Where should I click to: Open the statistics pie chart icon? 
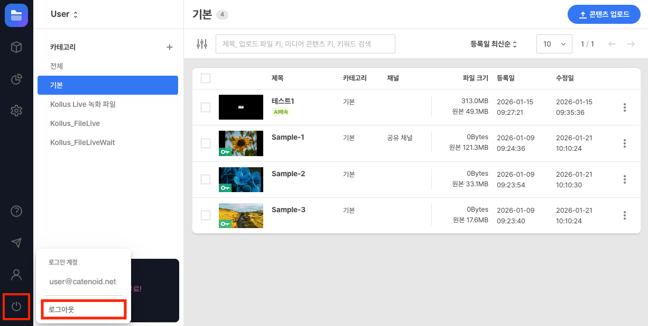coord(16,79)
